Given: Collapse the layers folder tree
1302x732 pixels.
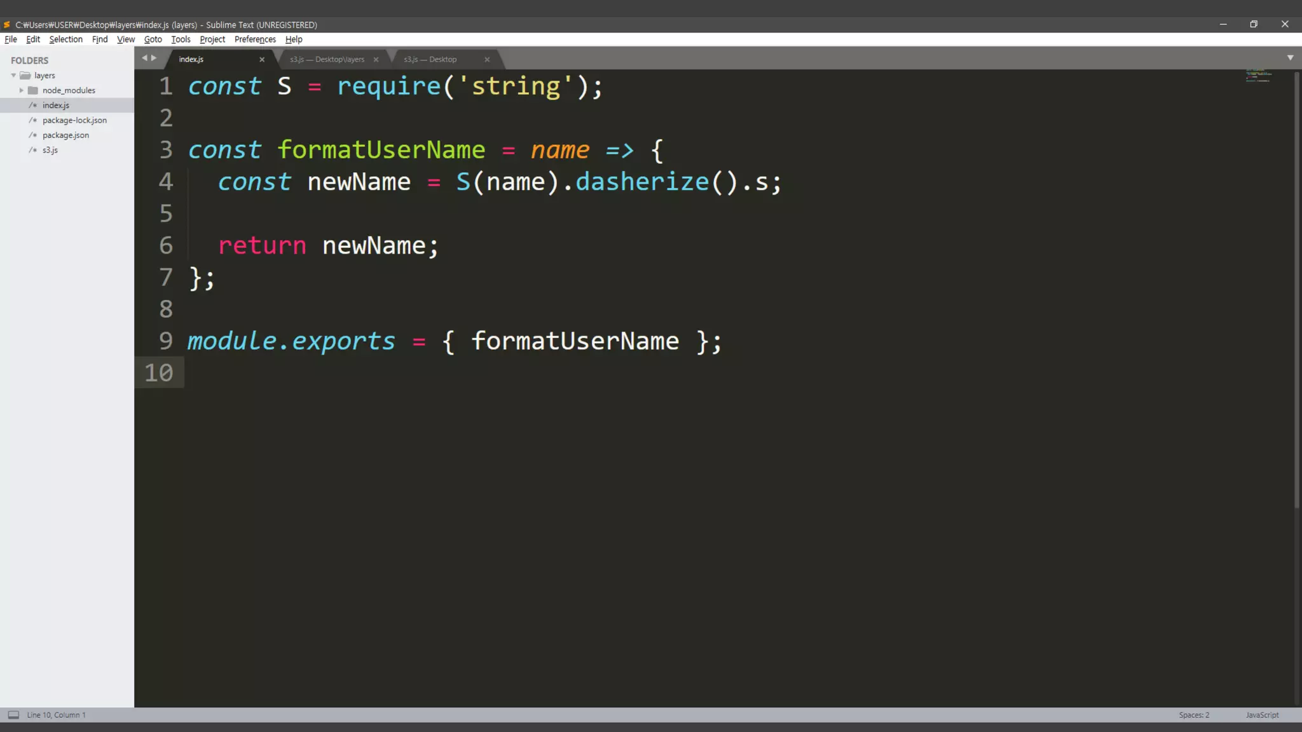Looking at the screenshot, I should 13,76.
